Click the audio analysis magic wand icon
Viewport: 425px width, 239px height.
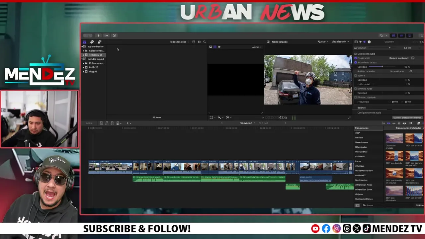click(410, 71)
